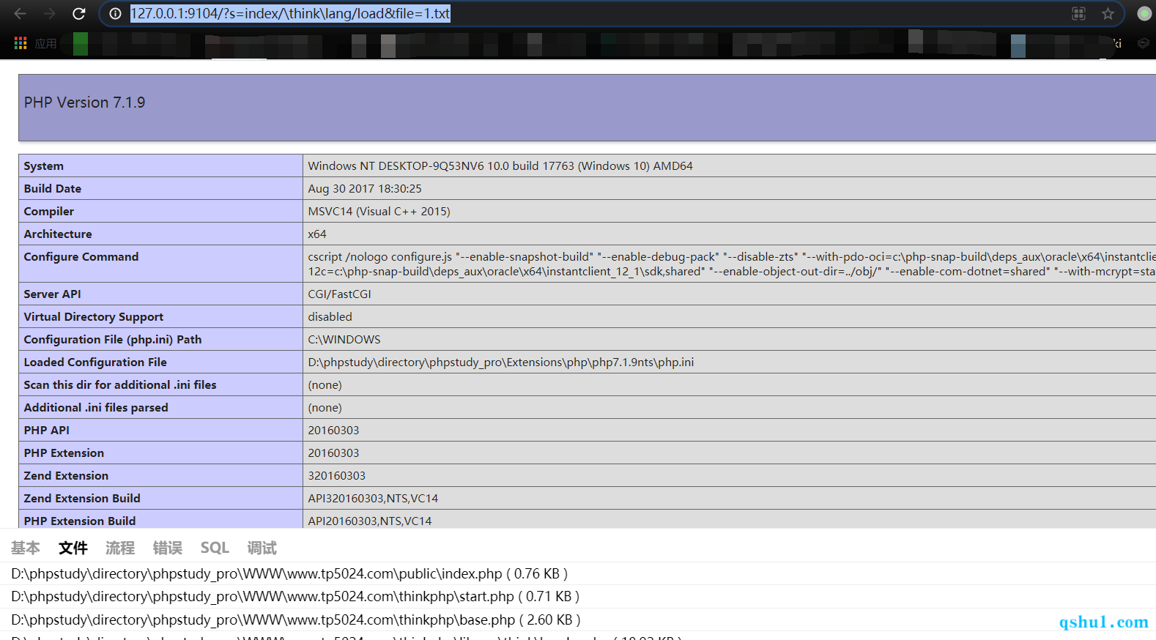Click the browser forward arrow
The height and width of the screenshot is (640, 1156).
click(49, 13)
